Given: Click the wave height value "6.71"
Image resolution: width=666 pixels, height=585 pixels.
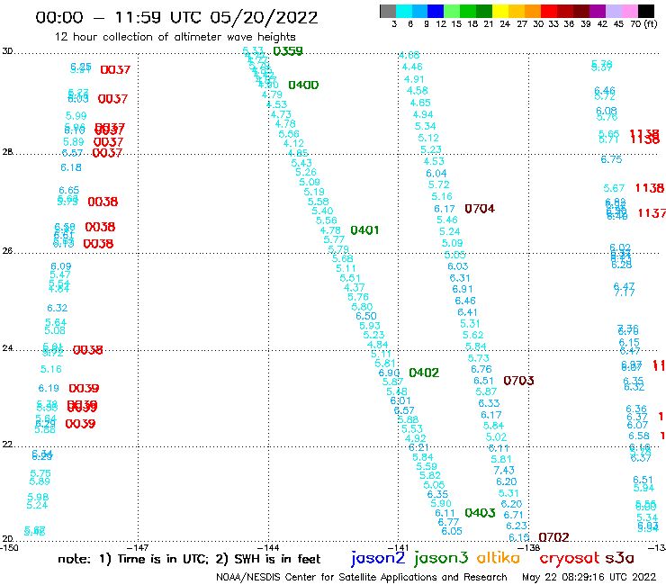Looking at the screenshot, I should click(513, 515).
